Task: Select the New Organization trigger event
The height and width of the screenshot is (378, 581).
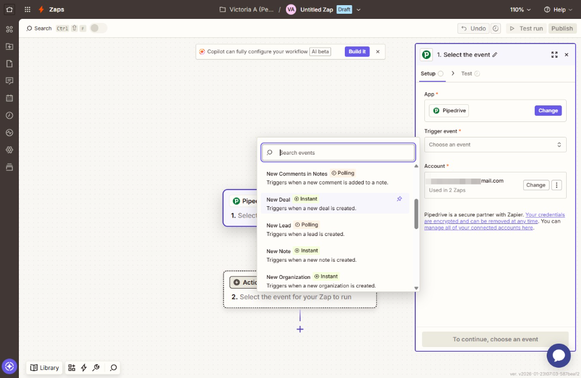Action: click(x=335, y=281)
